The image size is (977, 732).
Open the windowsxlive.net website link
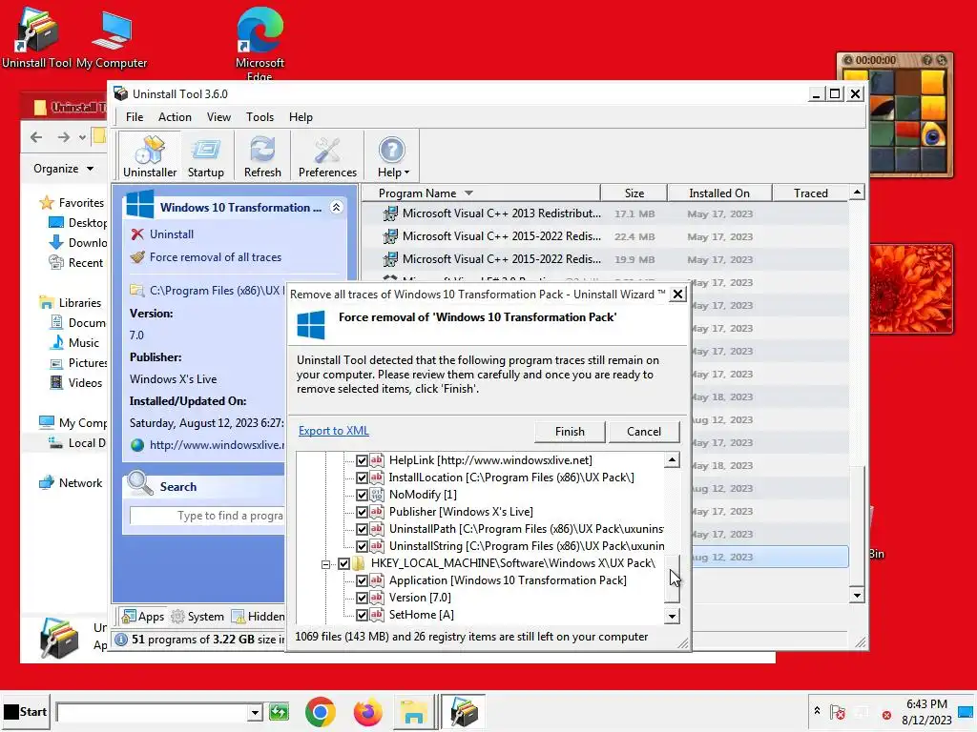tap(207, 445)
